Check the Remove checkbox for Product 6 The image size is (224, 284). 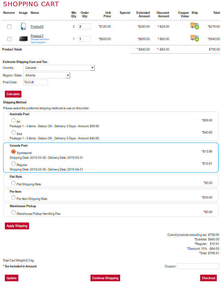click(9, 26)
